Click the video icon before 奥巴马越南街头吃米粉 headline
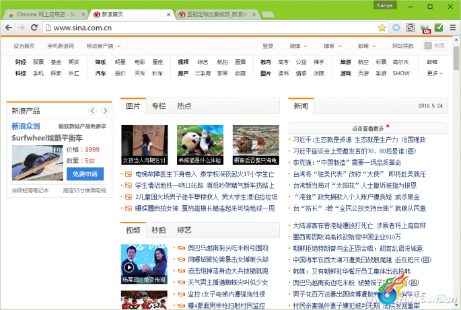The height and width of the screenshot is (310, 461). [182, 248]
